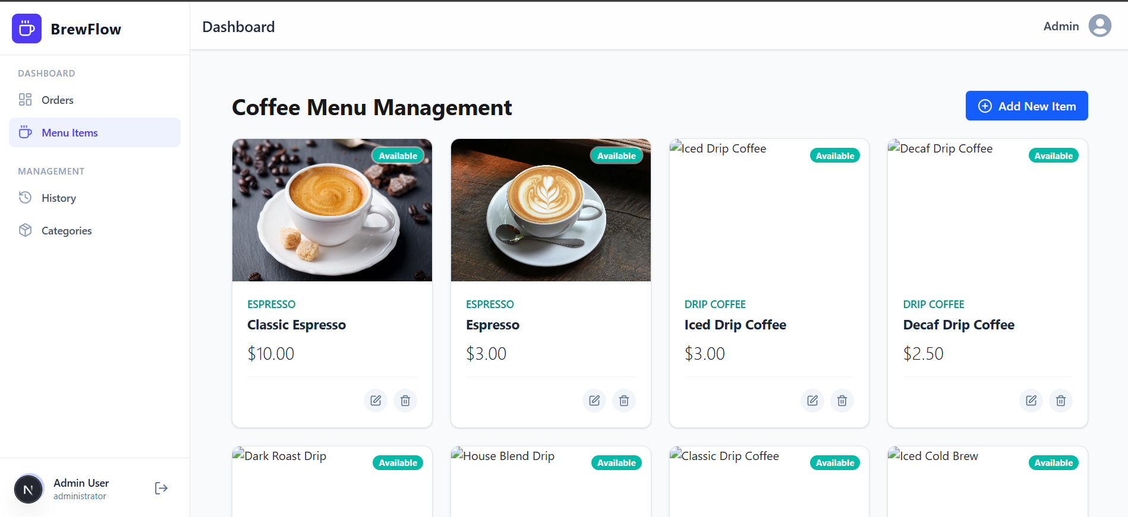Edit the Iced Drip Coffee item
This screenshot has width=1128, height=517.
[x=812, y=401]
